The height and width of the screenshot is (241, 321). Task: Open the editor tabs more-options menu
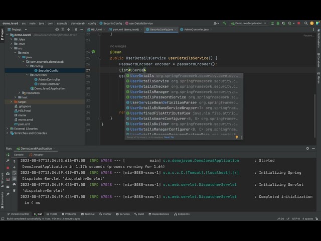click(313, 30)
